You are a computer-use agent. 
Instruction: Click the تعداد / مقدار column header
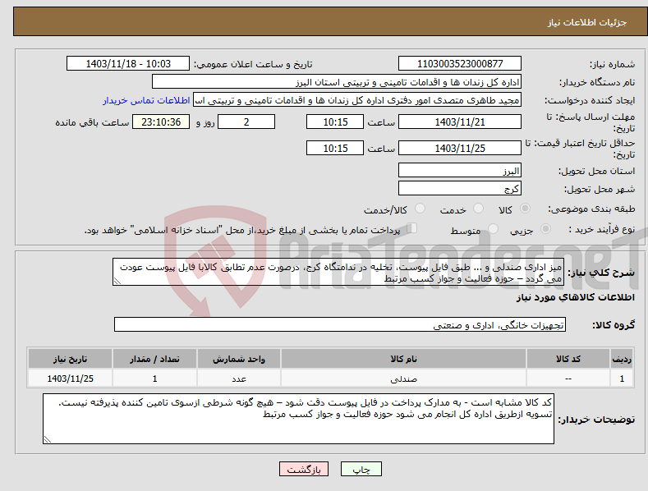click(154, 359)
